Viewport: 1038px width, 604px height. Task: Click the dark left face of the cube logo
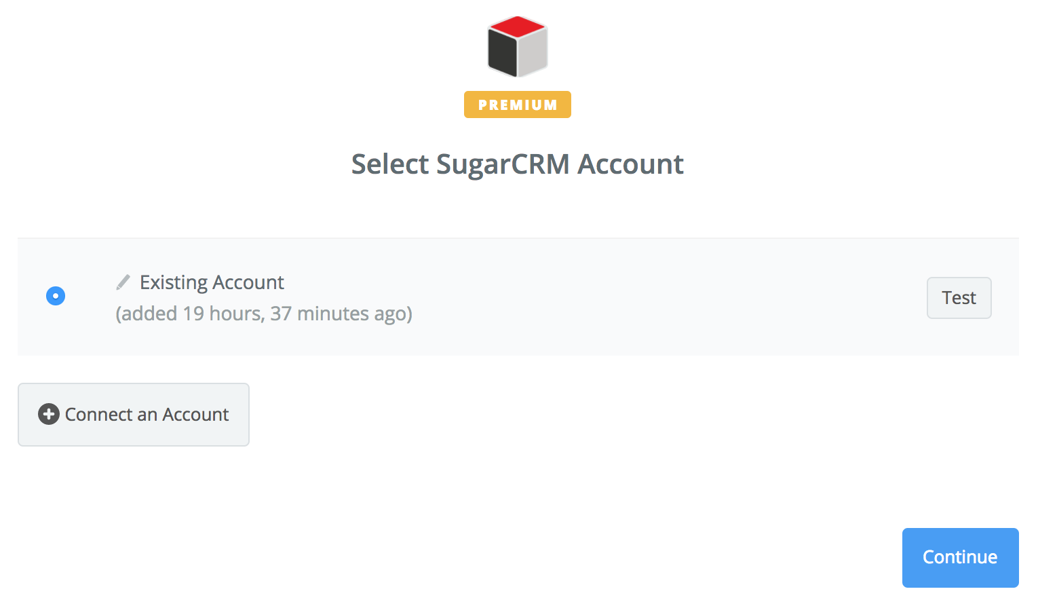[502, 54]
